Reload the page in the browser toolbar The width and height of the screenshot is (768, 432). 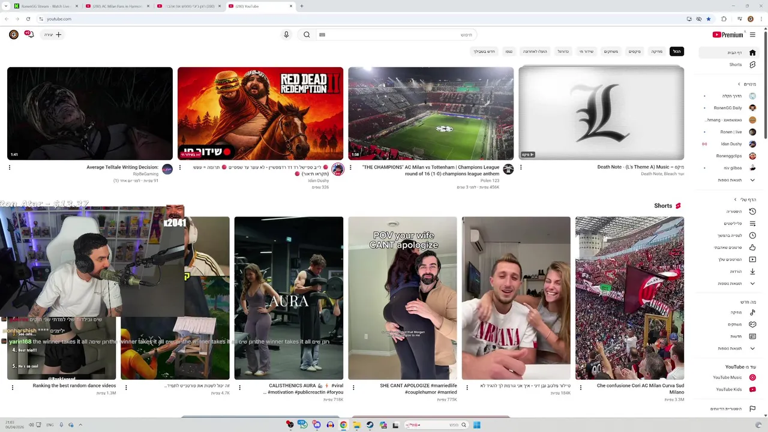28,19
